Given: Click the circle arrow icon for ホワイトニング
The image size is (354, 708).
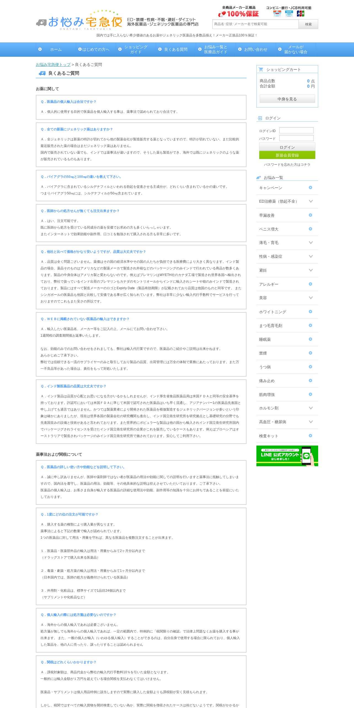Looking at the screenshot, I should coord(310,312).
